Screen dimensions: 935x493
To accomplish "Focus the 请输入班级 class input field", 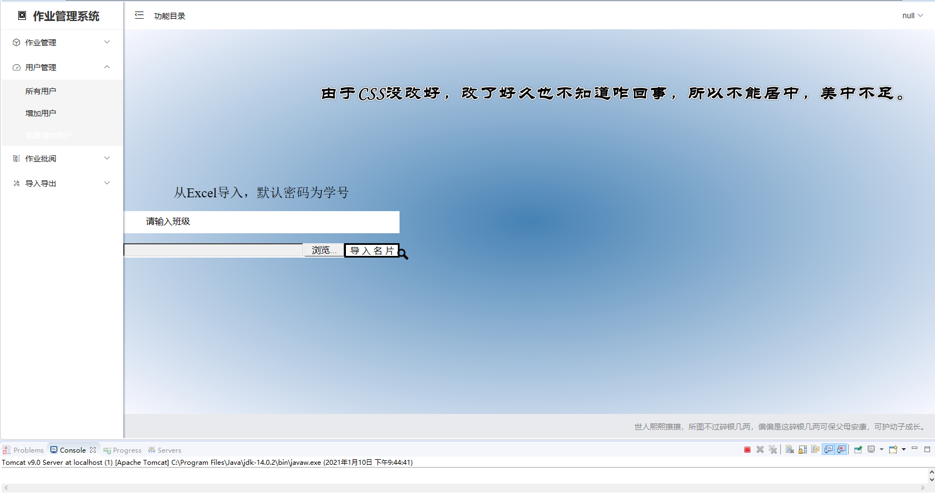I will click(261, 222).
